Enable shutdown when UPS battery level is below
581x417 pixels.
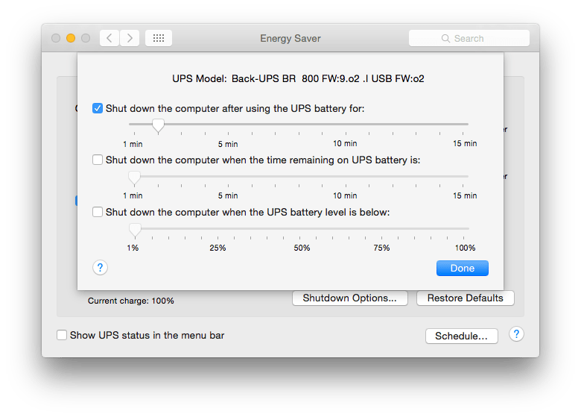98,212
